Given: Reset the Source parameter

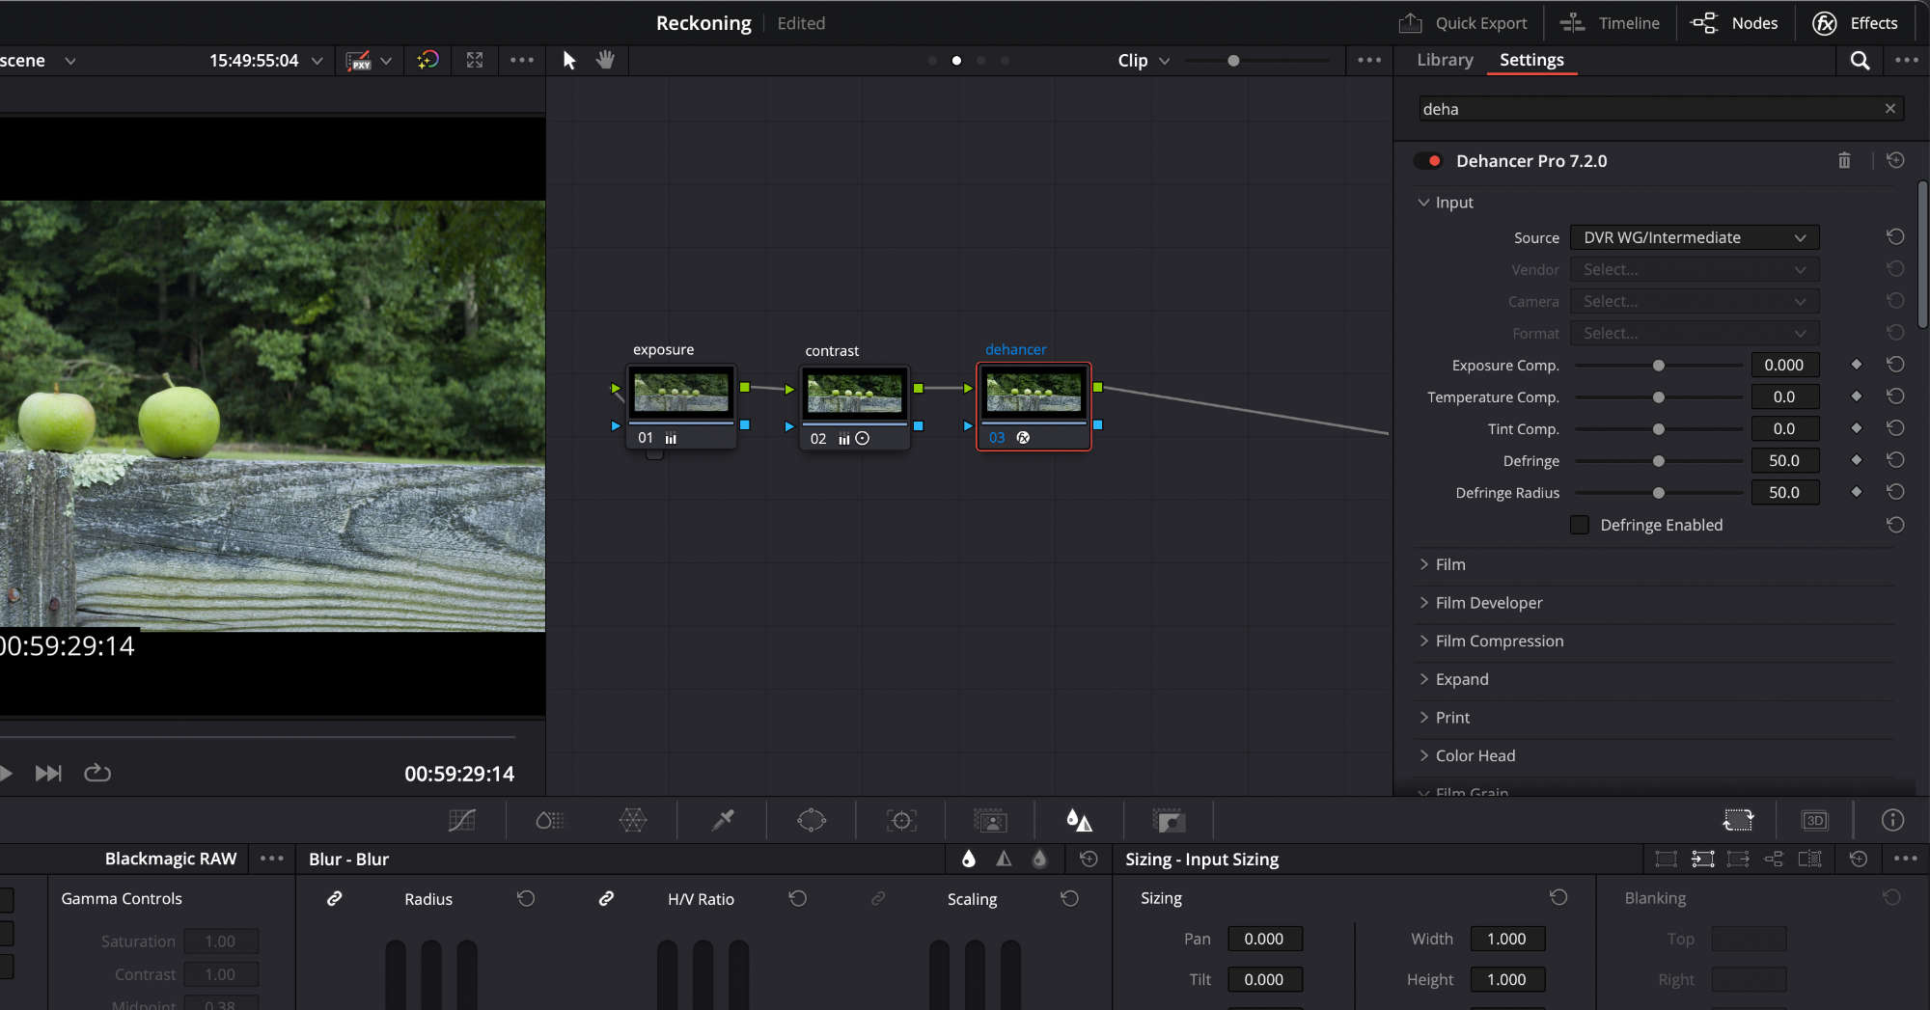Looking at the screenshot, I should point(1895,236).
